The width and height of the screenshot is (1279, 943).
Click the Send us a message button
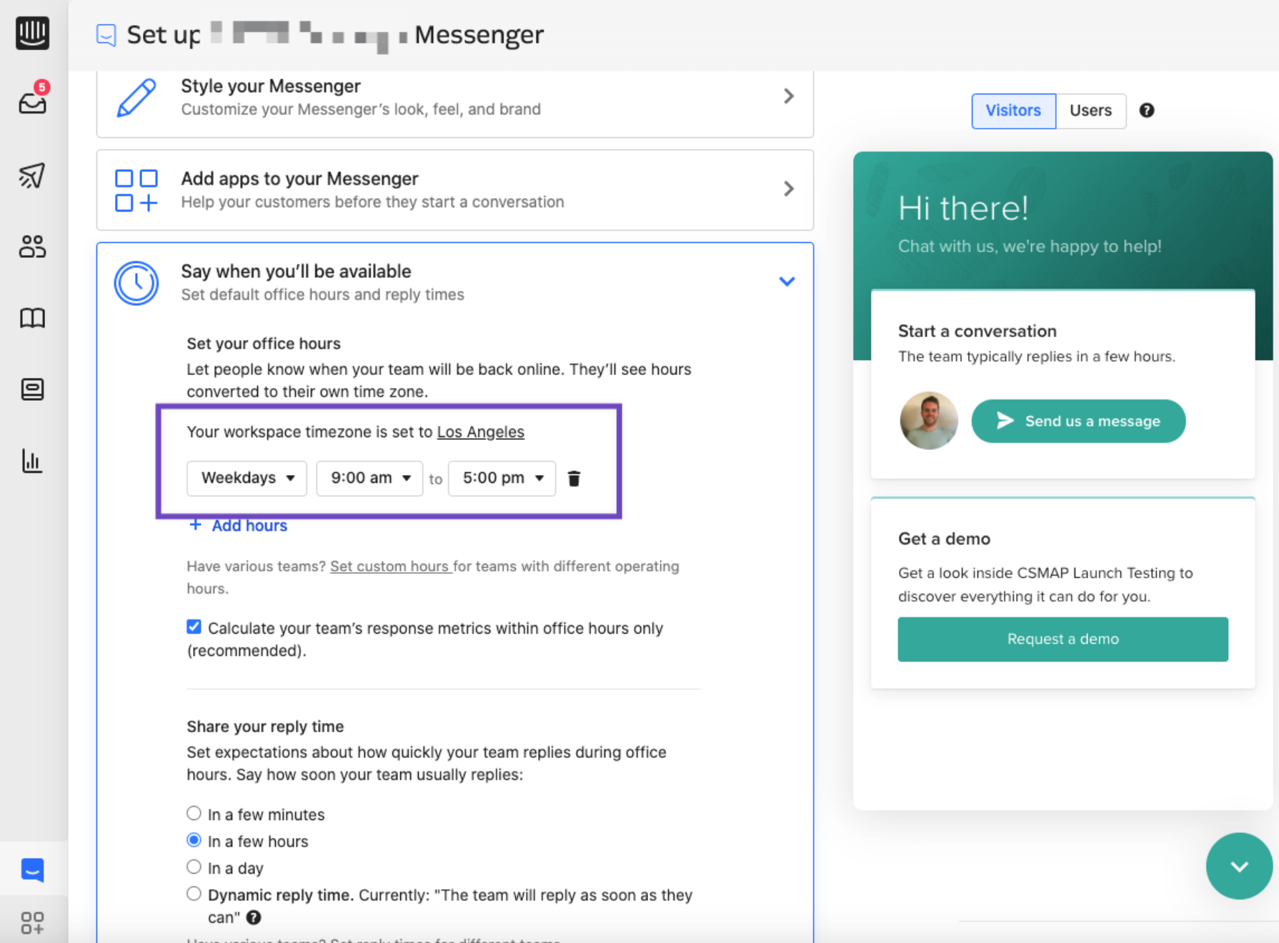tap(1078, 421)
